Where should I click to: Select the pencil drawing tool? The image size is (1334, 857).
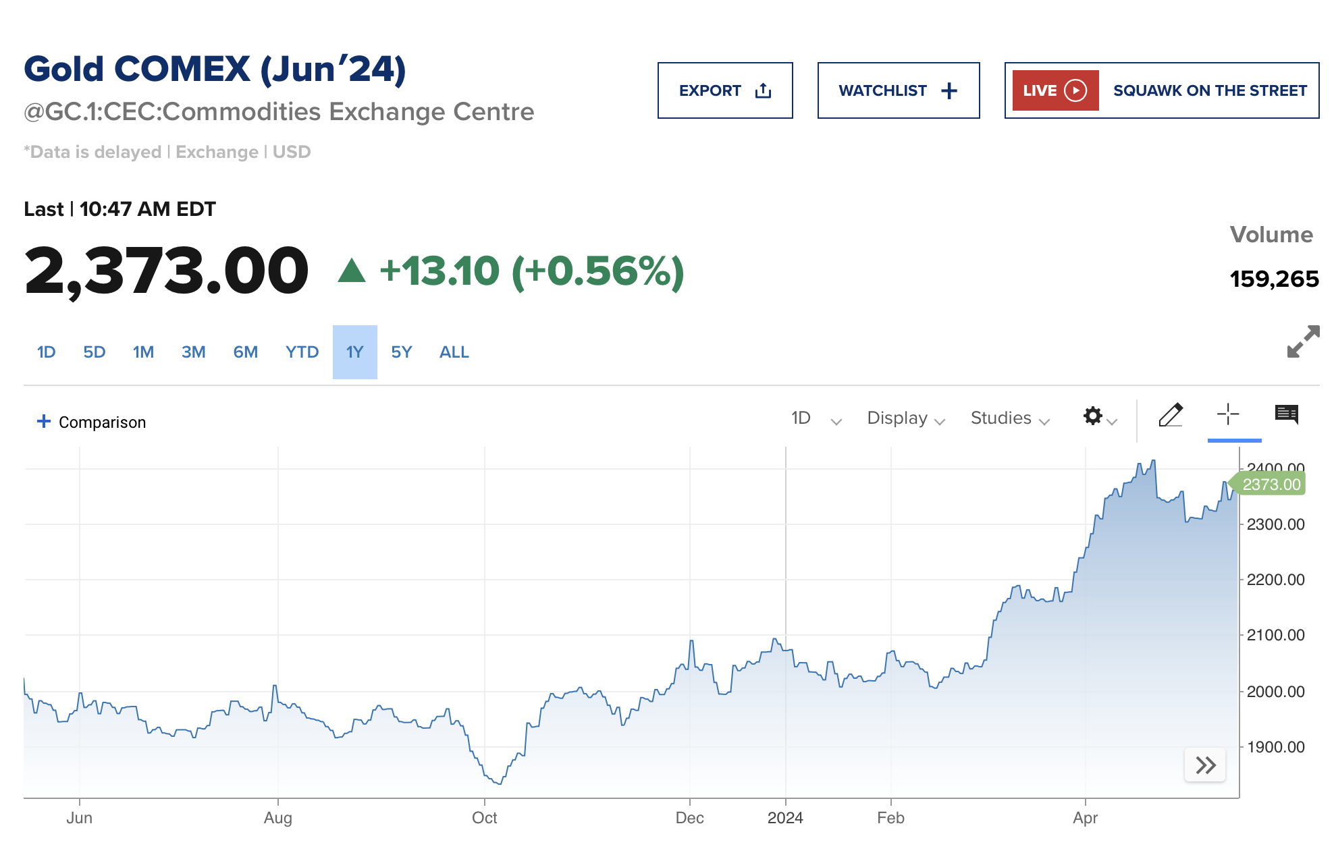tap(1171, 415)
